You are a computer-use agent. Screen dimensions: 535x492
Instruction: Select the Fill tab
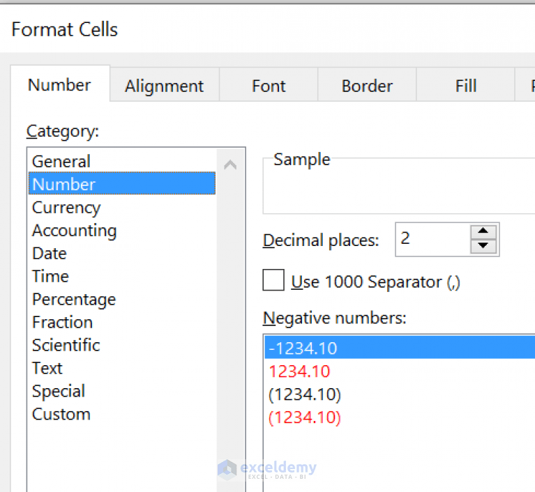tap(465, 86)
